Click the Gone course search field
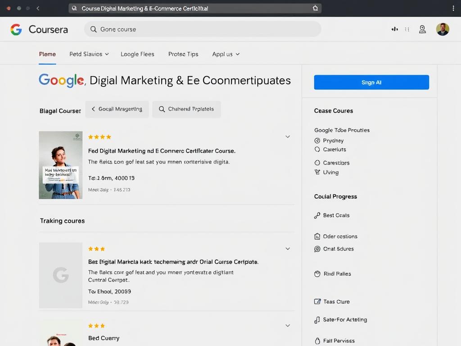The image size is (461, 346). coord(203,29)
